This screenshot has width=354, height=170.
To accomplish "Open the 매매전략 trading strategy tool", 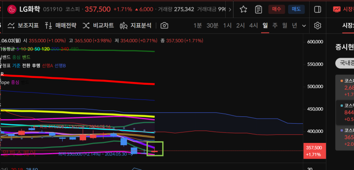I will tap(60, 26).
